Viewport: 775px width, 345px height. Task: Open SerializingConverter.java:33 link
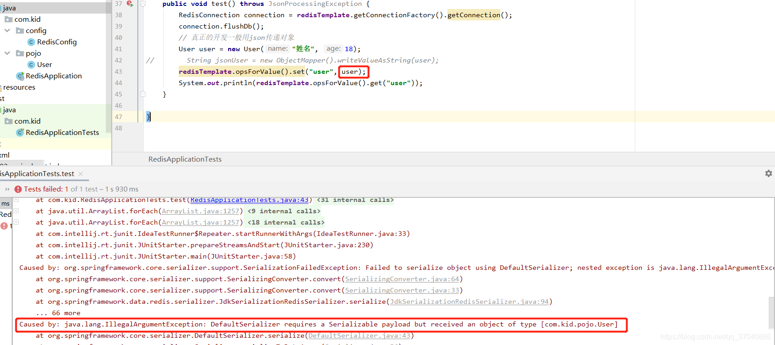402,291
